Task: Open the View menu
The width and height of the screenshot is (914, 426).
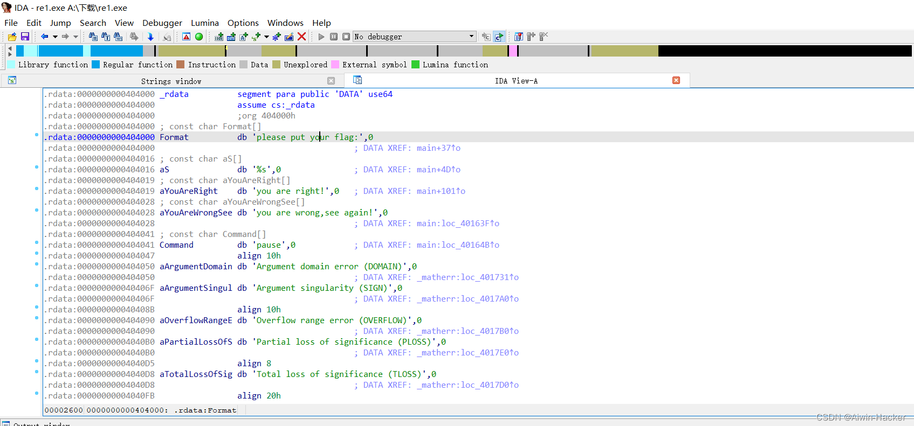Action: pyautogui.click(x=124, y=23)
